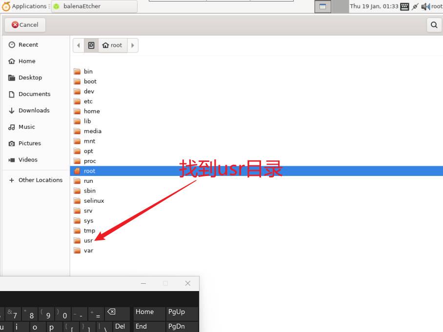Click the o key on the on-screen keyboard
443x332 pixels.
point(38,327)
